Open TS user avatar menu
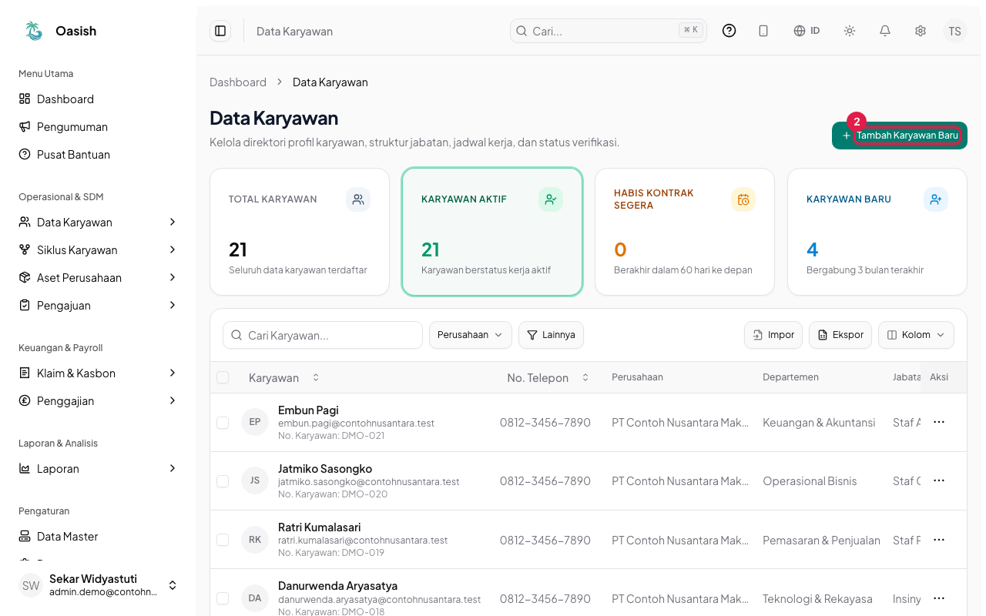986x616 pixels. (x=955, y=31)
